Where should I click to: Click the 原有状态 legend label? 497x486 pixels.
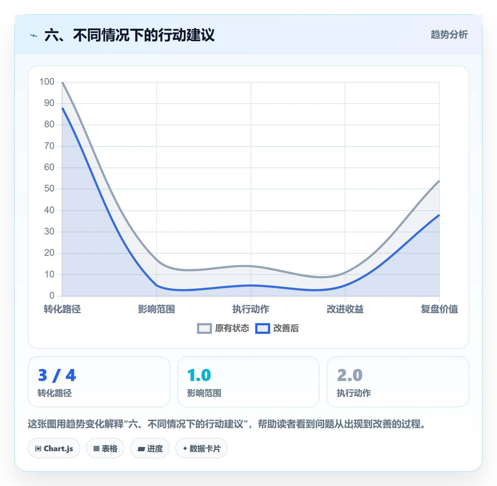[x=232, y=328]
